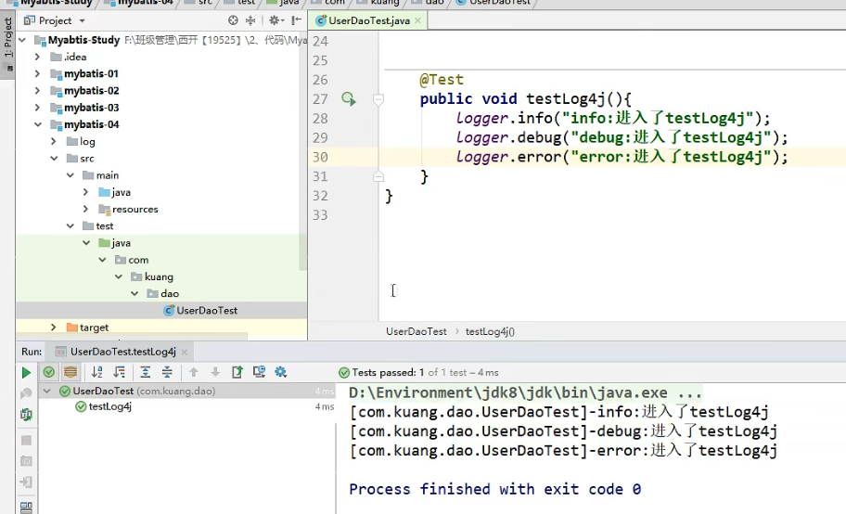Viewport: 846px width, 514px height.
Task: Rerun the test with the green play icon
Action: point(25,373)
